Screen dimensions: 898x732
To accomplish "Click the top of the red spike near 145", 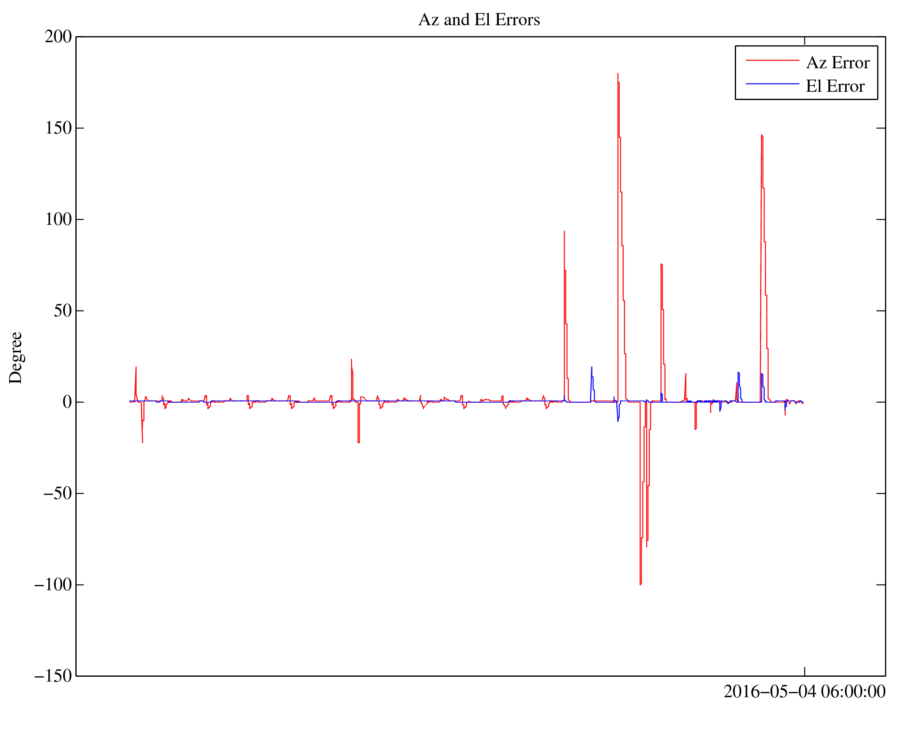I will pos(761,135).
